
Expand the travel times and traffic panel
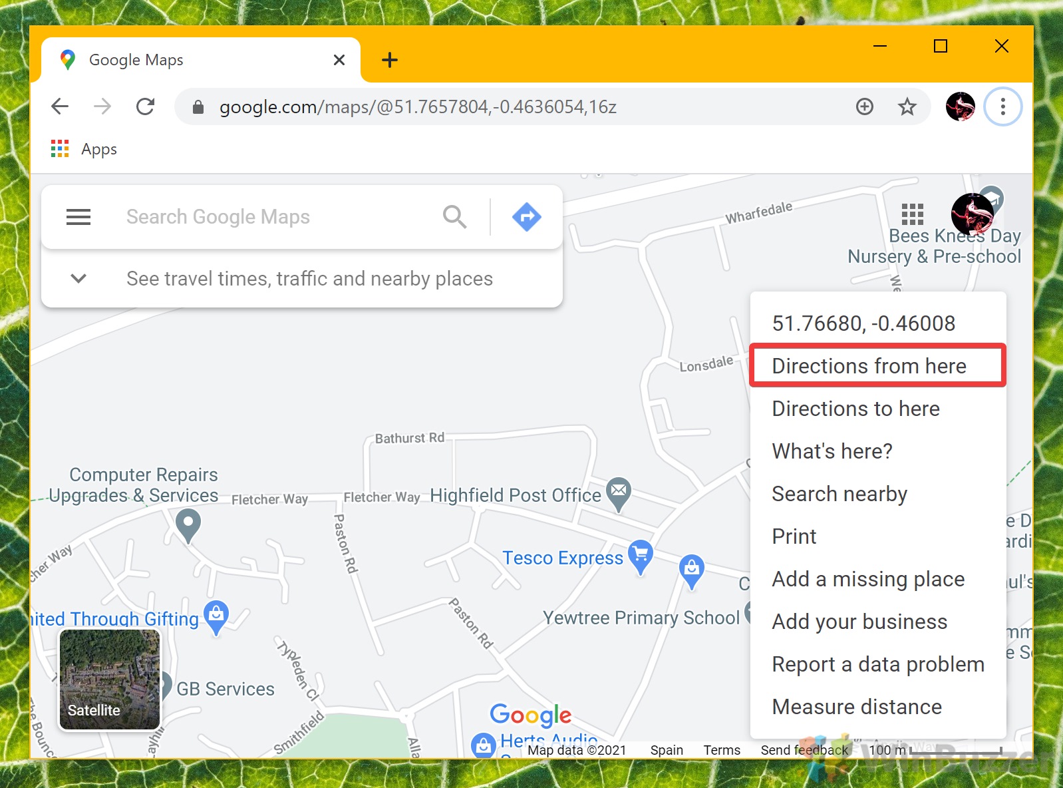[78, 278]
